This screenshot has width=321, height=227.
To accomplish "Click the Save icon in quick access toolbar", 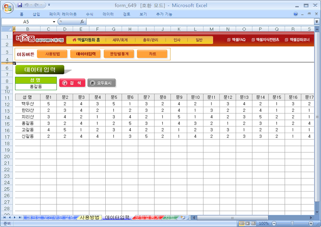I will 20,5.
